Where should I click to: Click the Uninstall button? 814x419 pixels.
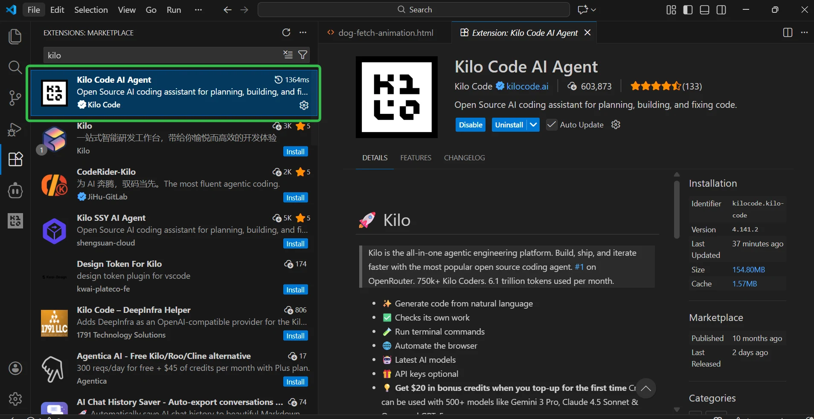click(509, 125)
